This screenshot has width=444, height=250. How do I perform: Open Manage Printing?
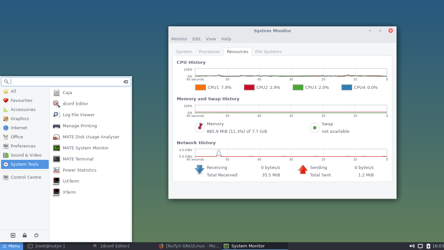tap(90, 126)
